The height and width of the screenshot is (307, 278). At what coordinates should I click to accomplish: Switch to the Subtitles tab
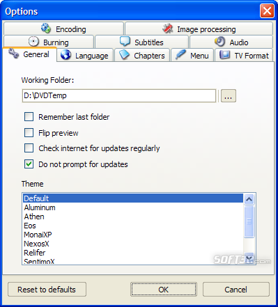pos(141,42)
